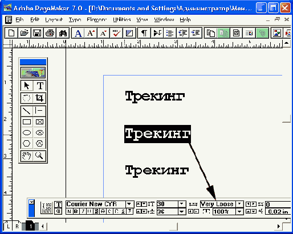Click the New document icon
This screenshot has width=293, height=234.
[11, 33]
